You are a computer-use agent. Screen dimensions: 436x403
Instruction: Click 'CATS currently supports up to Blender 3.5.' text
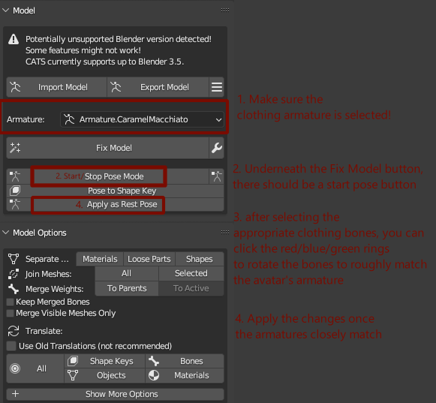tap(105, 62)
